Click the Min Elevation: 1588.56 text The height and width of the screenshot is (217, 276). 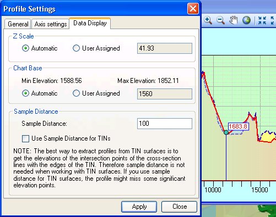(x=52, y=81)
